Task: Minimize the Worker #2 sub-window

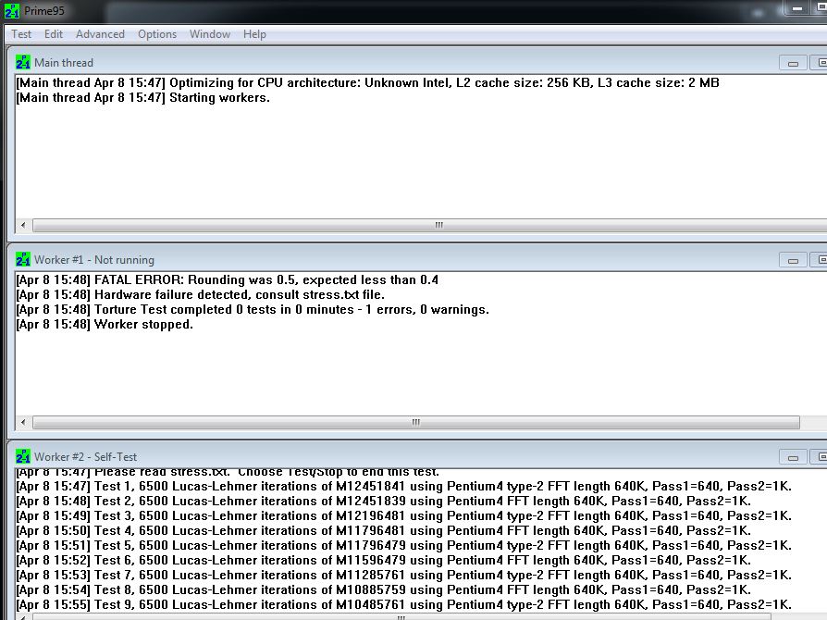Action: click(793, 457)
